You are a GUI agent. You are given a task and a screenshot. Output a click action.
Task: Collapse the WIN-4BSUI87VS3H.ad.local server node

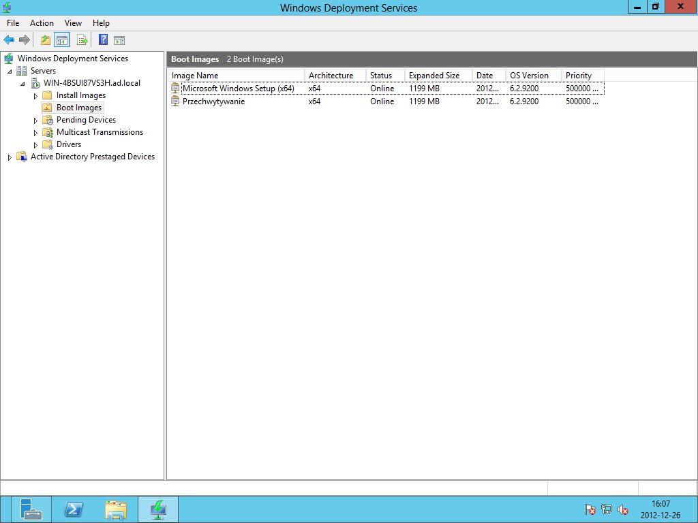[x=22, y=84]
